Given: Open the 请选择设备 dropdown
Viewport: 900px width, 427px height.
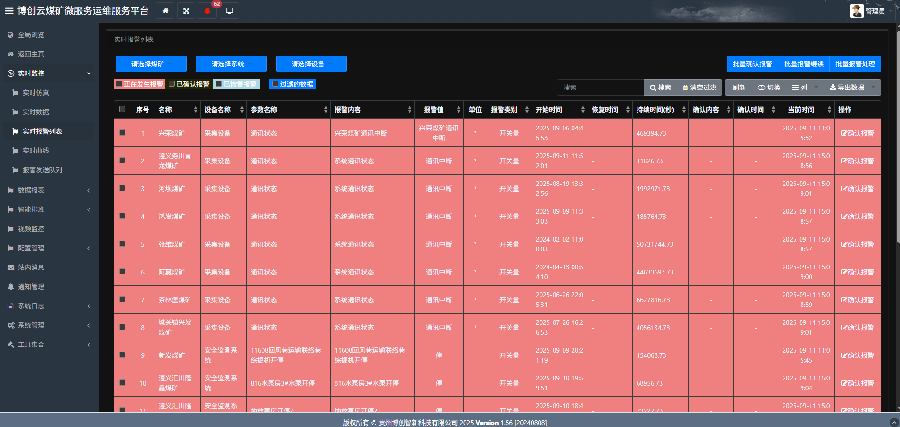Looking at the screenshot, I should (311, 64).
